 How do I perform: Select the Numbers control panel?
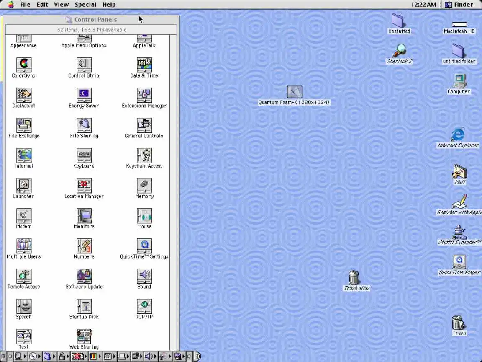84,246
